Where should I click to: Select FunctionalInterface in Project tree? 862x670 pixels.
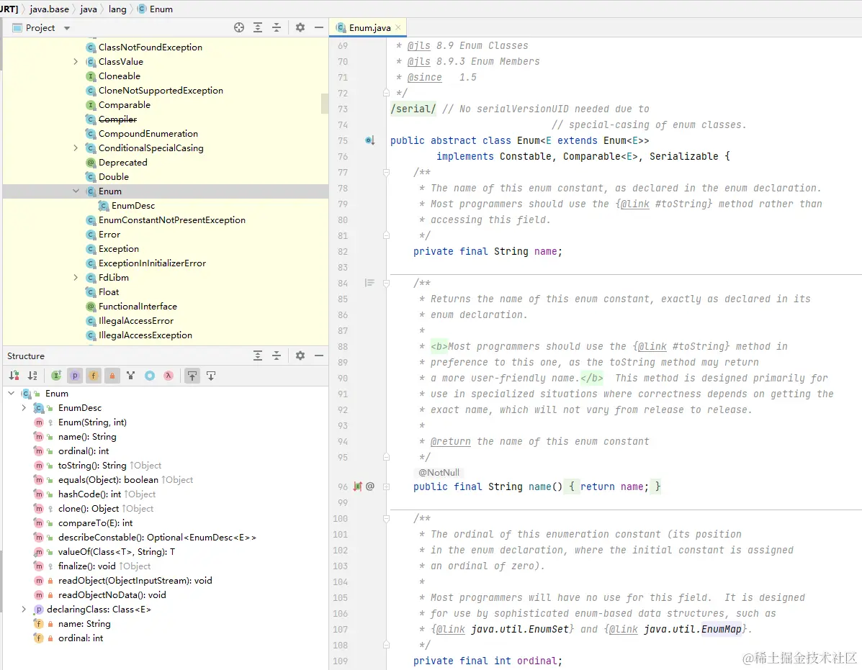click(138, 307)
